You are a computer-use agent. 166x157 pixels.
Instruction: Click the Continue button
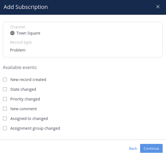click(151, 148)
